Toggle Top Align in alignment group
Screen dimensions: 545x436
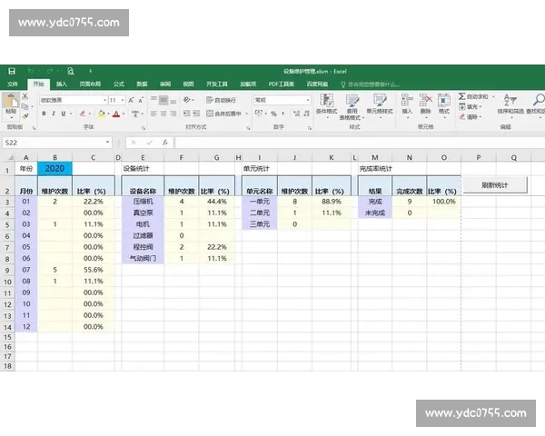point(154,100)
